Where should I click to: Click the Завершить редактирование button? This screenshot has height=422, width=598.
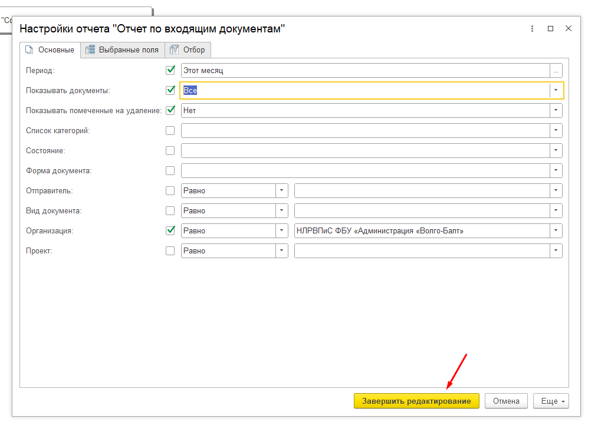click(x=416, y=401)
